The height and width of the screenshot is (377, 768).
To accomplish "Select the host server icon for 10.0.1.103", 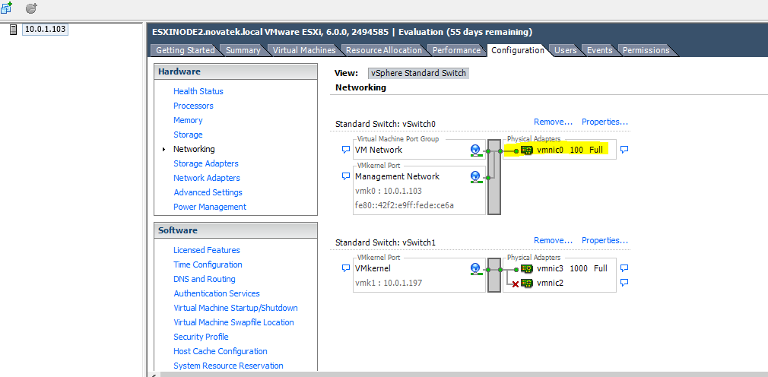I will pyautogui.click(x=14, y=30).
